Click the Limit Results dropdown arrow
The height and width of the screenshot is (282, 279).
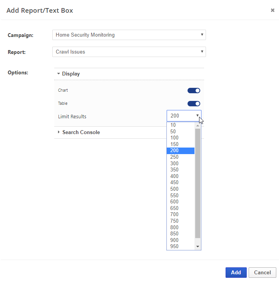coord(198,116)
